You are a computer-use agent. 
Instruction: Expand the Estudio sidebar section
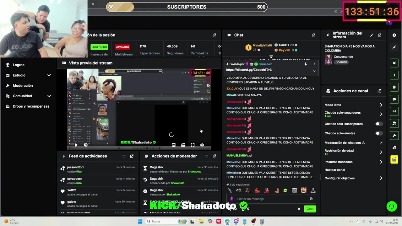click(49, 75)
